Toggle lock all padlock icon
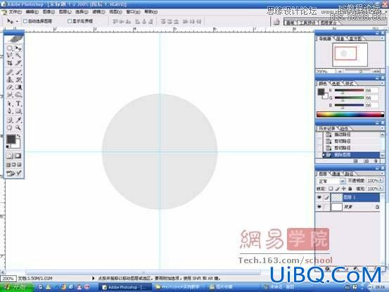 [350, 189]
